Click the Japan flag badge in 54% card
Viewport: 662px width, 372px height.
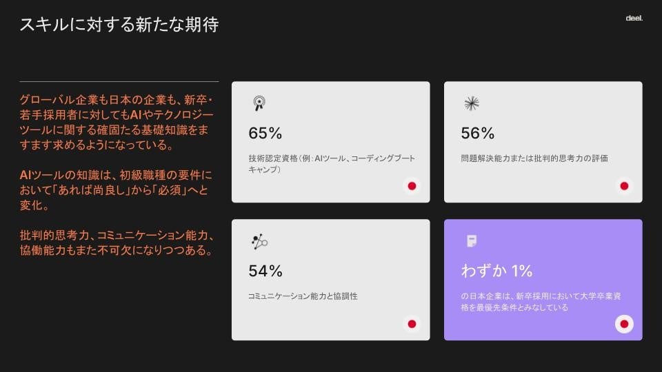[x=412, y=324]
